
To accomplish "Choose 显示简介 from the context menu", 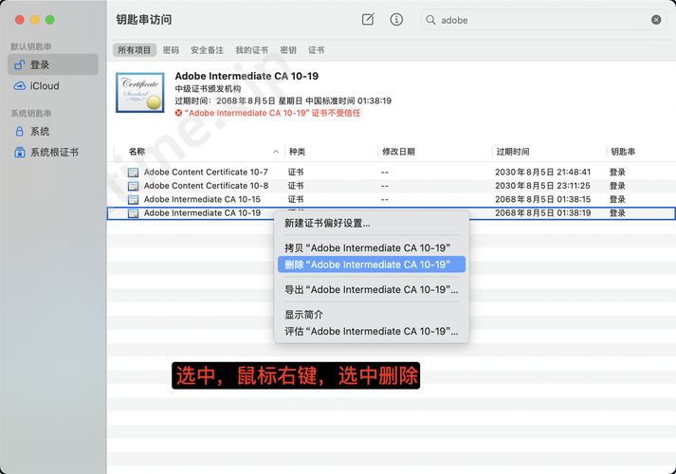I will 372,315.
